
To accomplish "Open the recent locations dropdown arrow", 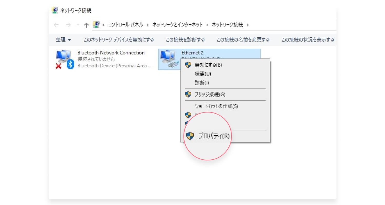I will click(78, 25).
